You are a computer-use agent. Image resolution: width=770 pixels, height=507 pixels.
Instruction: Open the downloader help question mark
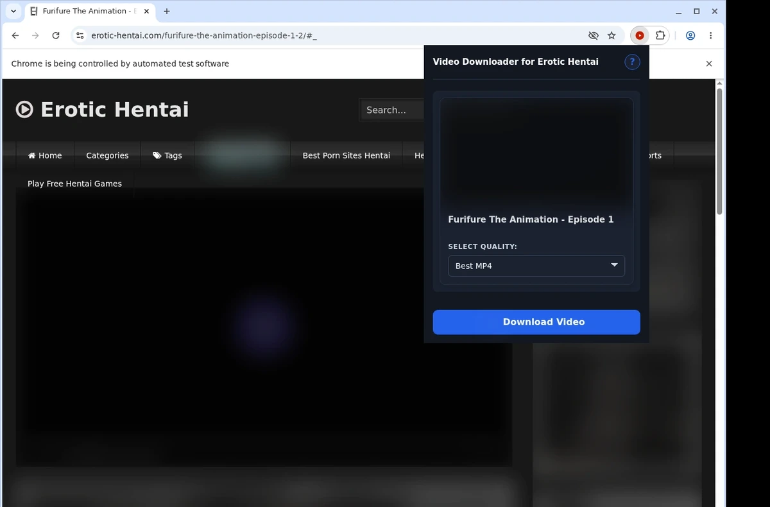coord(632,62)
